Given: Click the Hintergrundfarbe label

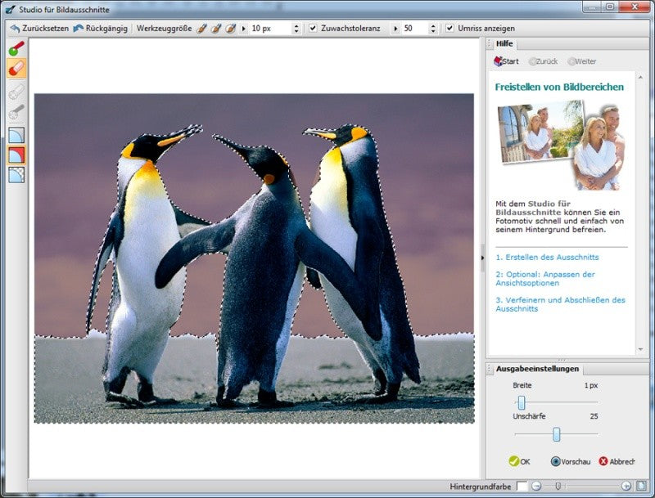Looking at the screenshot, I should pyautogui.click(x=481, y=487).
